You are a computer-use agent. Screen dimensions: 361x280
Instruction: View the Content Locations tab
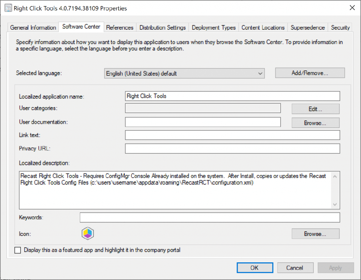click(262, 27)
